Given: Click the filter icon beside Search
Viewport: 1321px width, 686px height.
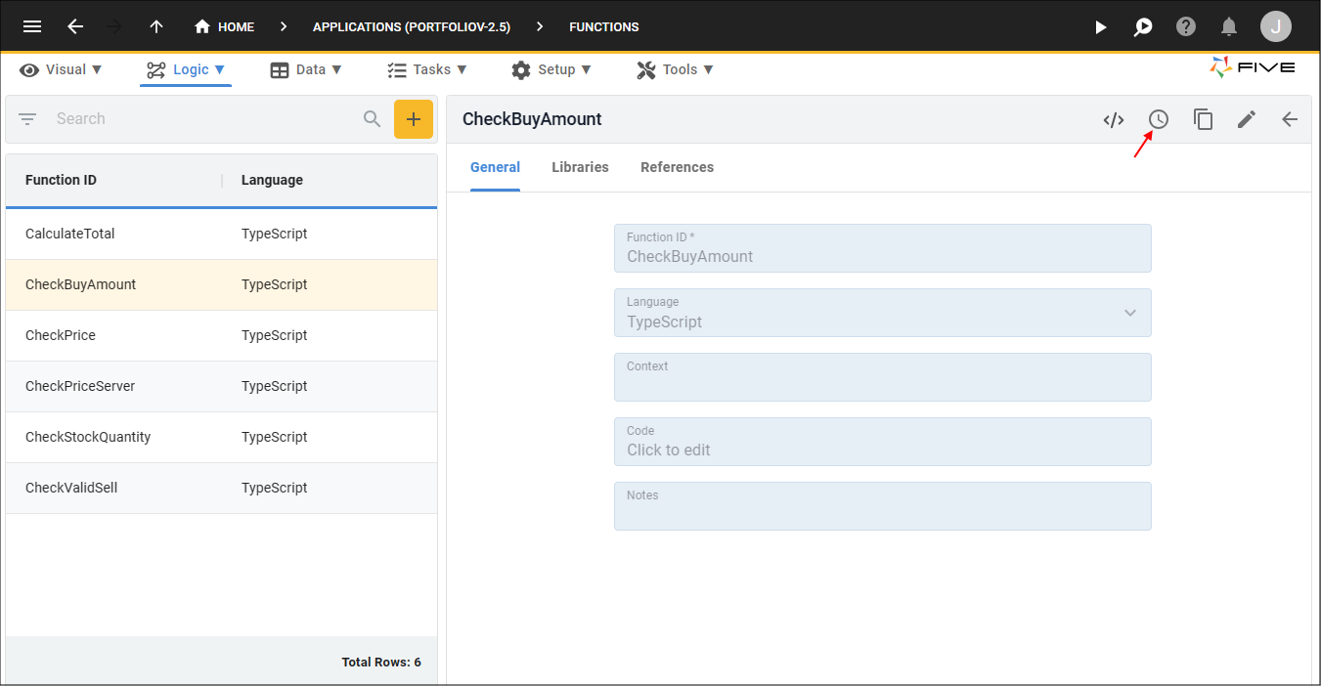Looking at the screenshot, I should pos(27,119).
